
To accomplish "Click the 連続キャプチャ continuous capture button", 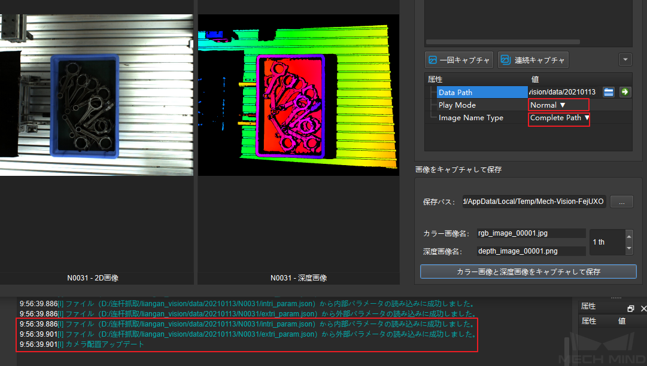I will click(533, 60).
